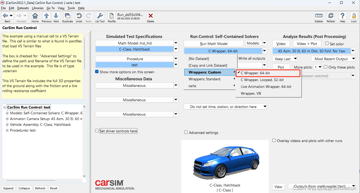Open the Libraries menu
This screenshot has height=193, width=360.
(x=38, y=8)
